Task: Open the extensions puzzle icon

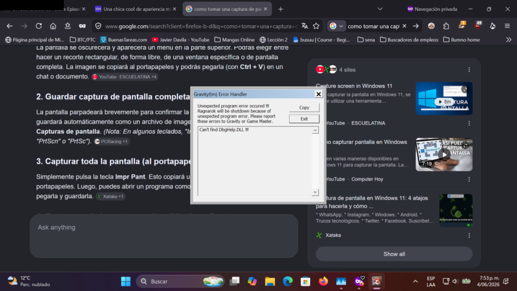Action: pos(446,26)
